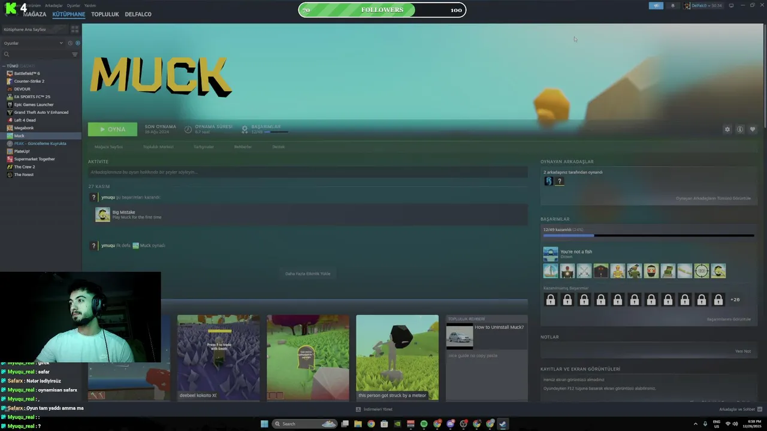Open the Oyunlar menu in menu bar
Screen dimensions: 767x431
[73, 5]
